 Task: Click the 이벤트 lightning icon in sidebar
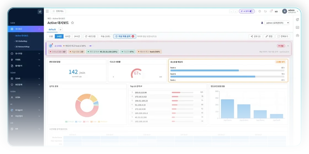click(x=12, y=60)
